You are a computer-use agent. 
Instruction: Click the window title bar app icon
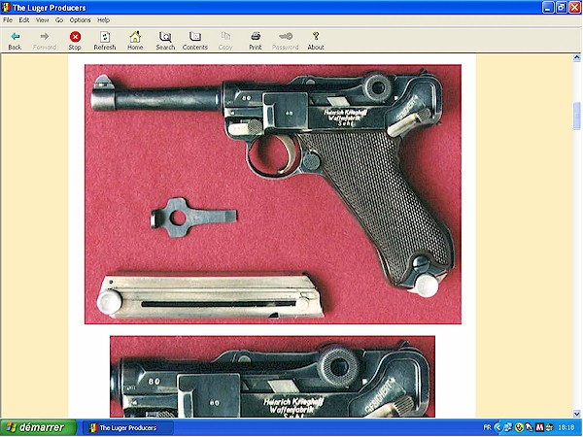(x=6, y=8)
